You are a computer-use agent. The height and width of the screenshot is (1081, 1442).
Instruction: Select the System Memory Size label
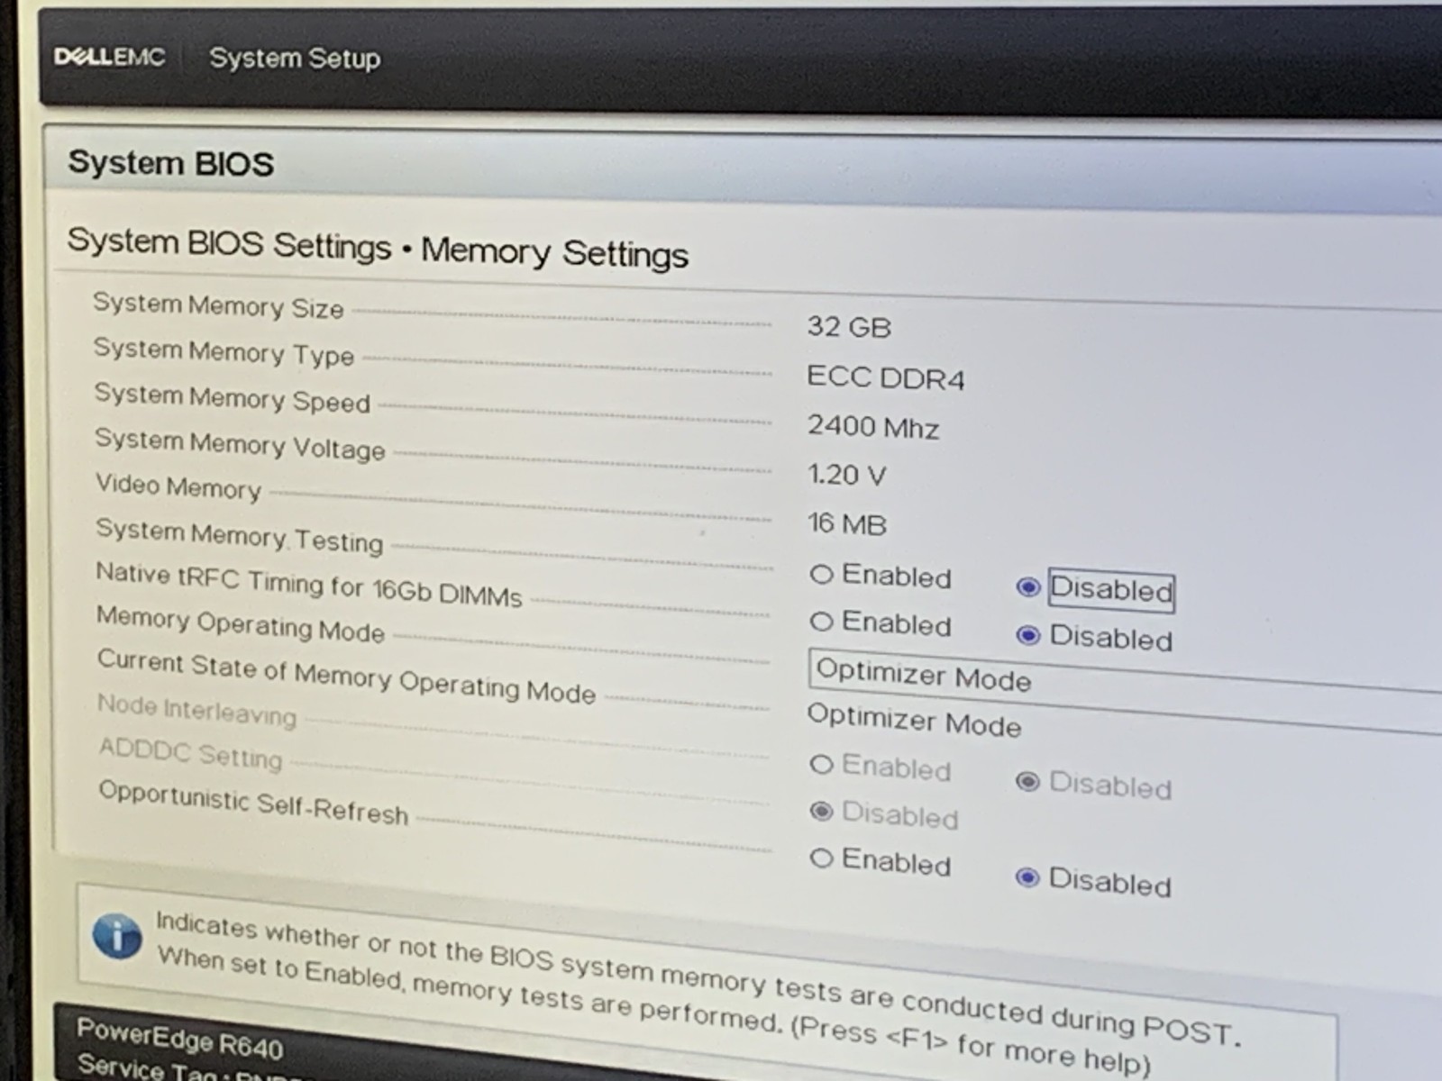coord(218,305)
